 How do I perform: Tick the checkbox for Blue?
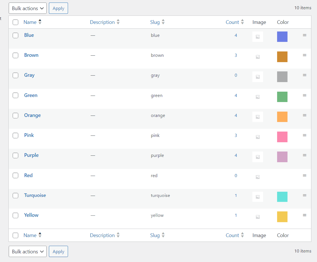[x=15, y=35]
